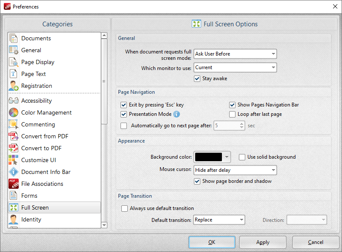Click the OK button
The width and height of the screenshot is (342, 252).
click(x=212, y=242)
